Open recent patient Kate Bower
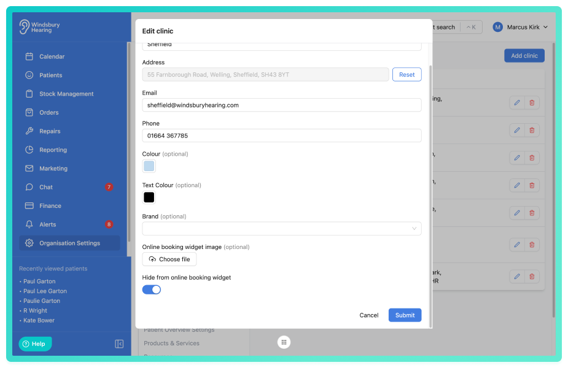 (x=39, y=320)
